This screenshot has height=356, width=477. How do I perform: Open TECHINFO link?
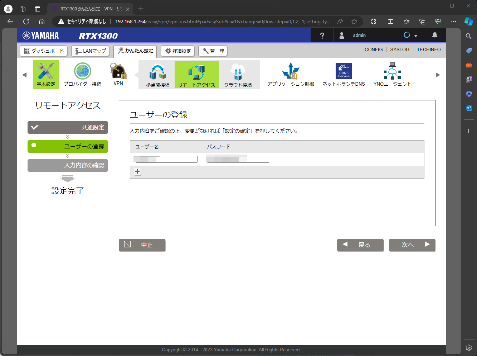coord(429,49)
